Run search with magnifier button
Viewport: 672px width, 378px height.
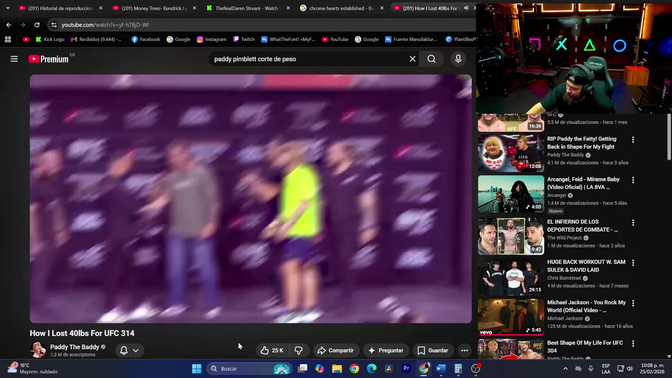[432, 59]
